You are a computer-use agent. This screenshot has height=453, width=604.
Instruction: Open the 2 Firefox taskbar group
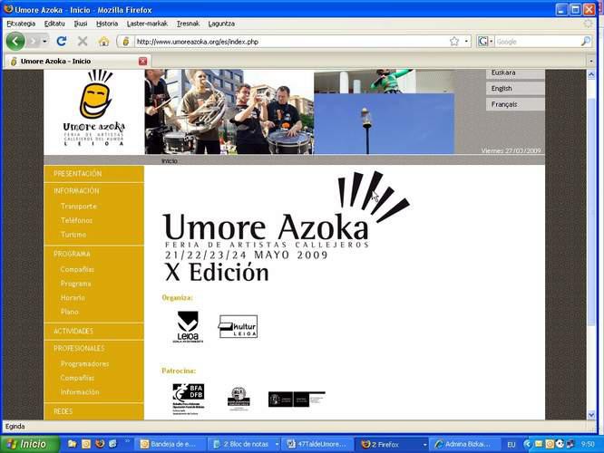tap(392, 444)
